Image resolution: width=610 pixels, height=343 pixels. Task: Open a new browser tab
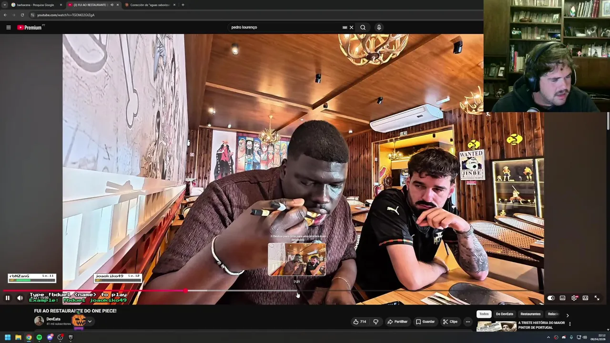tap(183, 5)
